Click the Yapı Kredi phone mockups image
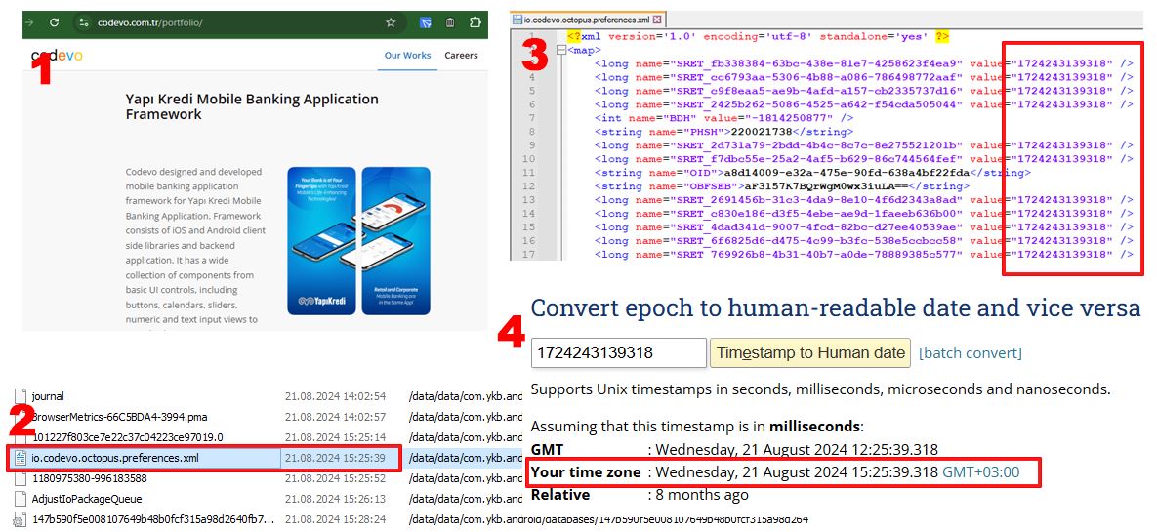The image size is (1157, 532). pyautogui.click(x=358, y=240)
